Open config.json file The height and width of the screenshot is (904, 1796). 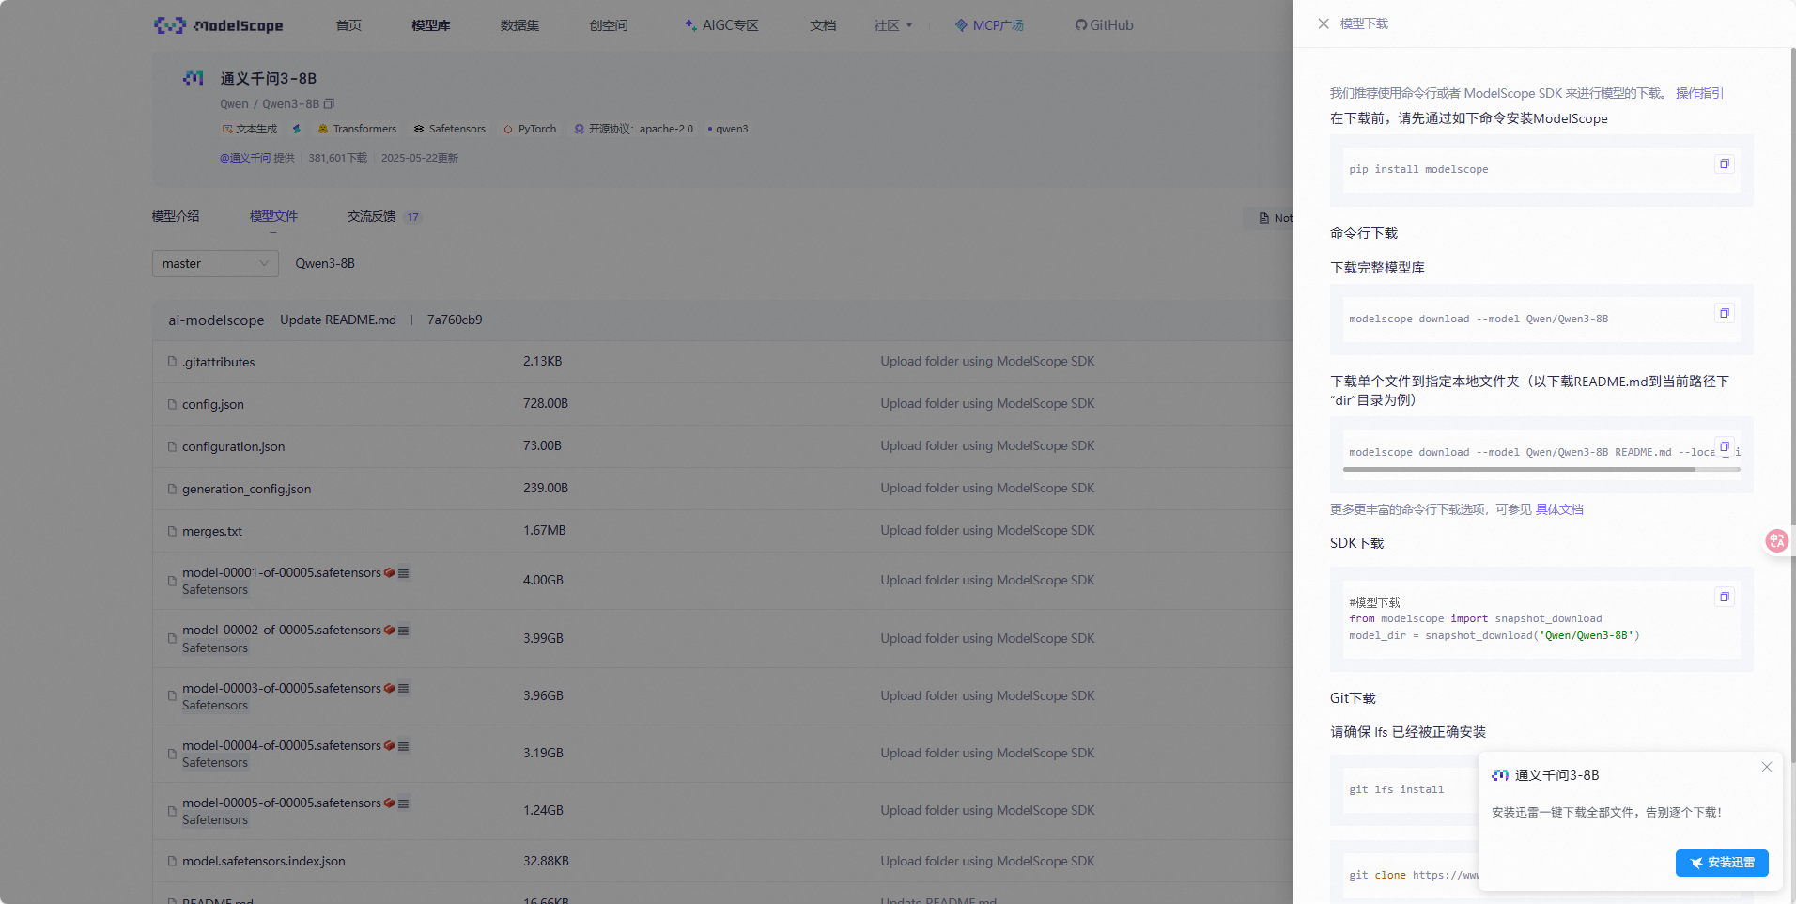213,404
